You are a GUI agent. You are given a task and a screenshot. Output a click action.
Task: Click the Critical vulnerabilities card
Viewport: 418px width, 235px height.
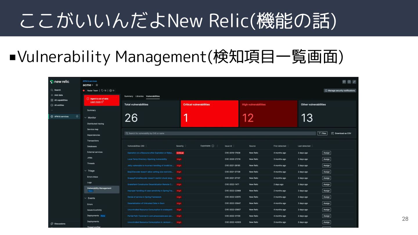(210, 114)
